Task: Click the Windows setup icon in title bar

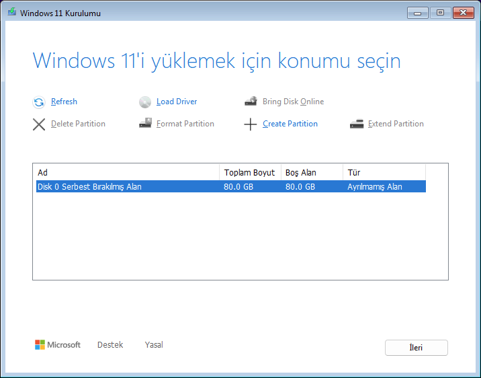Action: 11,12
